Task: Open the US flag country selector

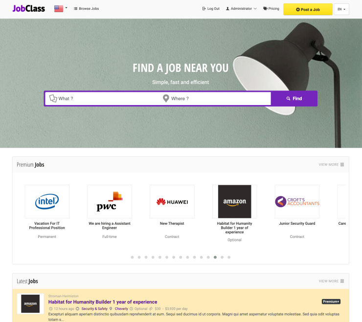Action: pos(61,8)
